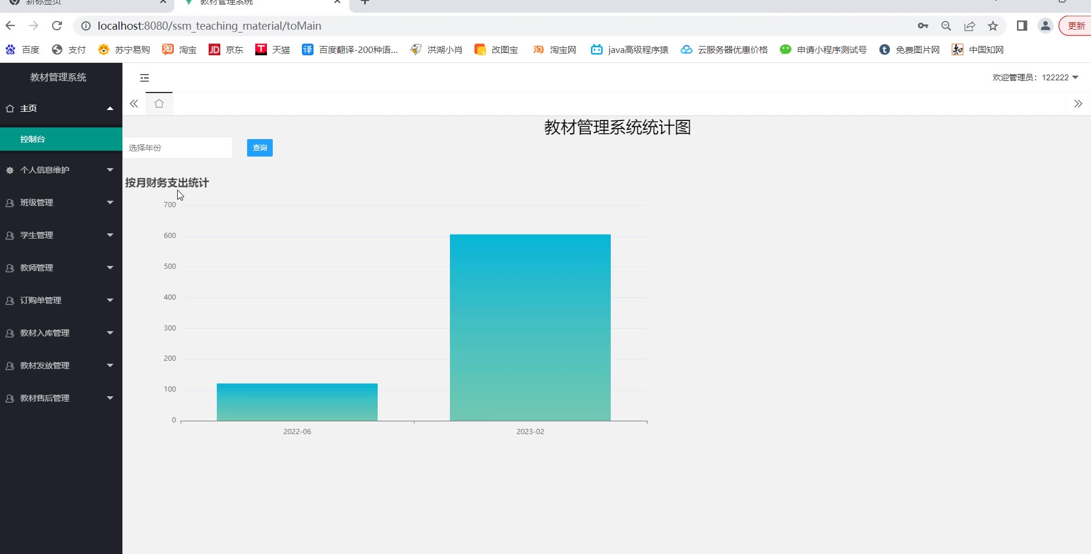1091x554 pixels.
Task: Bookmark this page with star icon
Action: tap(993, 26)
